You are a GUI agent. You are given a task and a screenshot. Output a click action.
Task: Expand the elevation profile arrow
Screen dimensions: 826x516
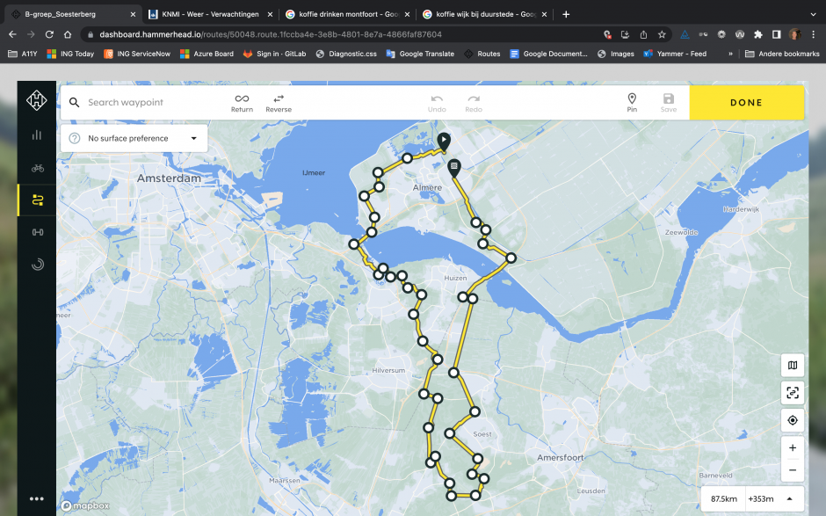[x=789, y=498]
